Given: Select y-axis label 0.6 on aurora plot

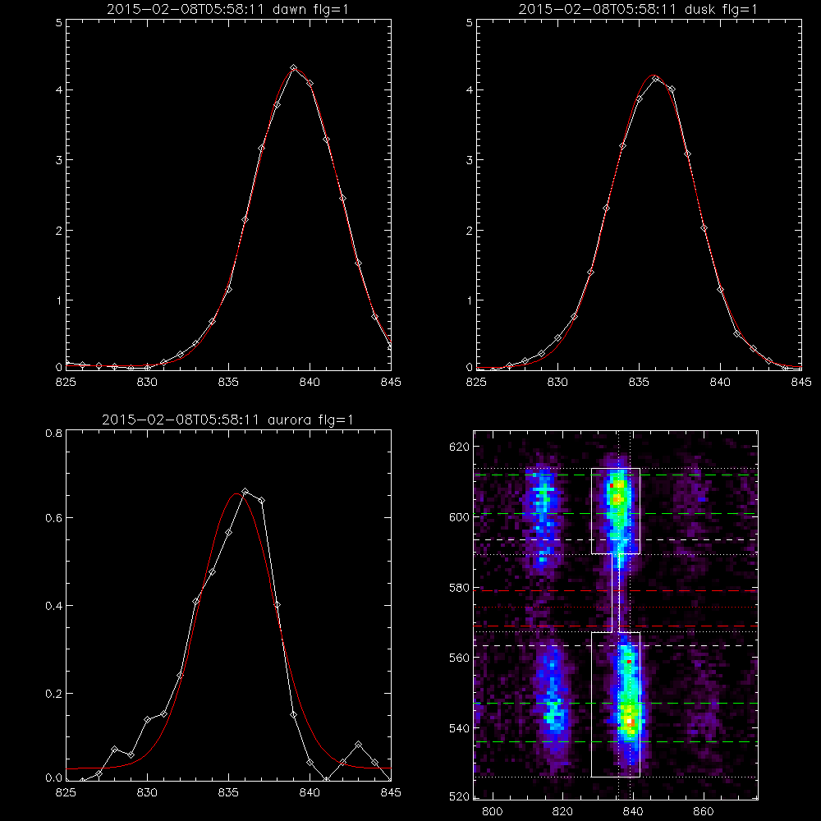Looking at the screenshot, I should [x=54, y=518].
